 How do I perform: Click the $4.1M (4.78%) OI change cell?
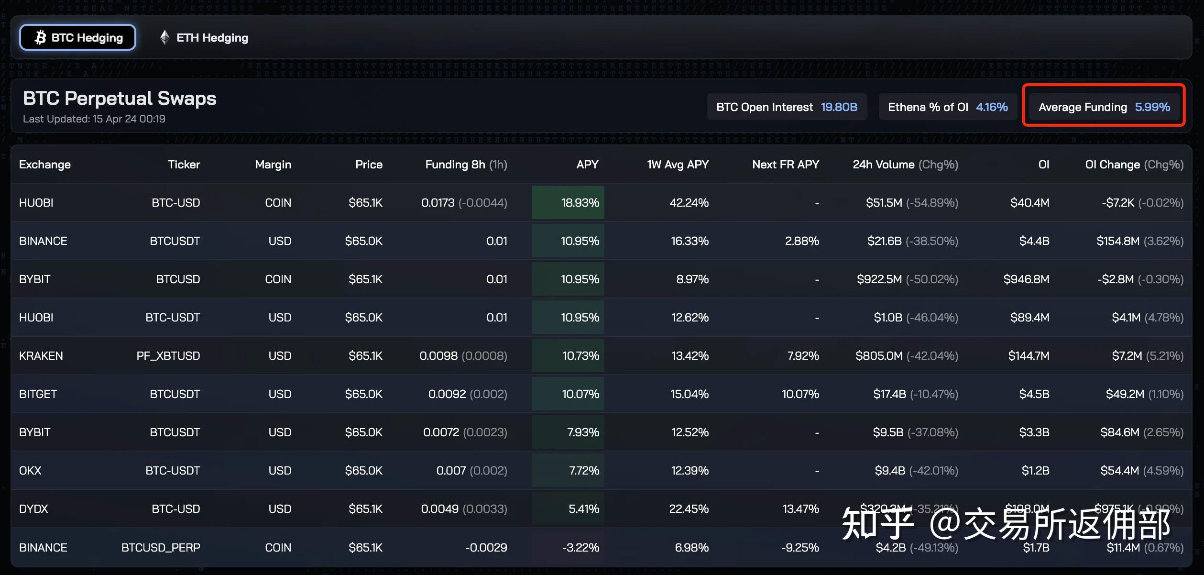pyautogui.click(x=1148, y=318)
